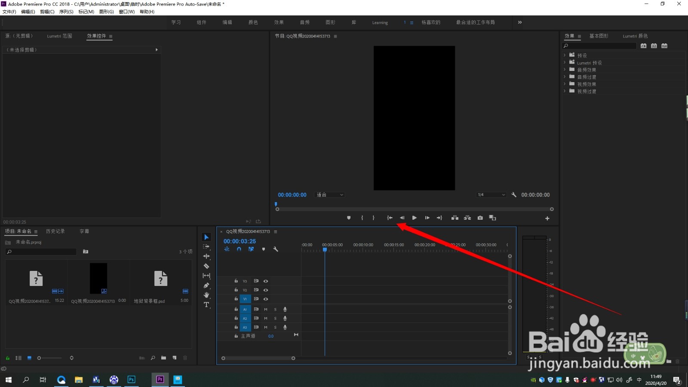Select the Type tool

click(x=206, y=305)
